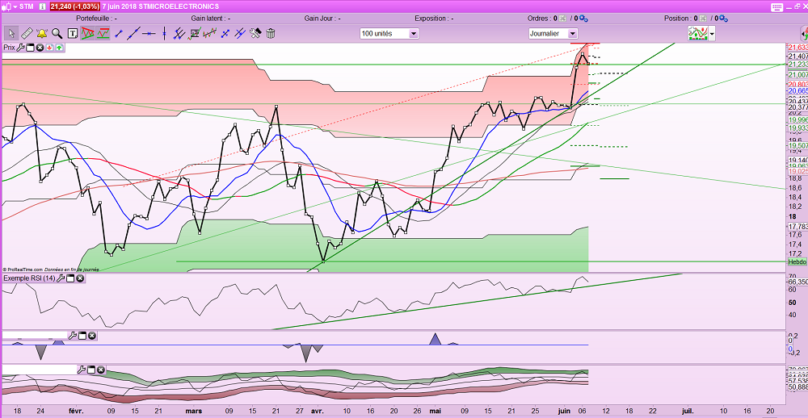This screenshot has width=808, height=418.
Task: Open Prix panel wrench settings
Action: (21, 48)
